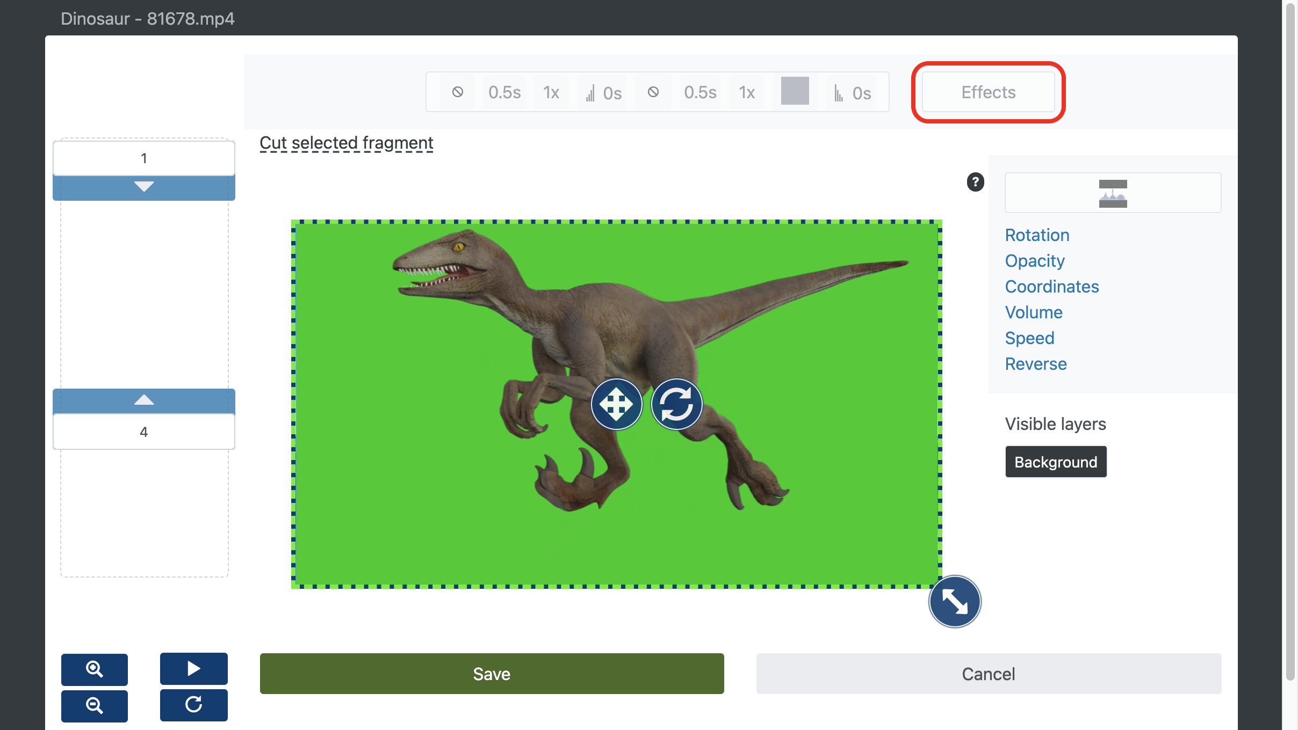Open the Effects button
The height and width of the screenshot is (730, 1298).
tap(989, 92)
